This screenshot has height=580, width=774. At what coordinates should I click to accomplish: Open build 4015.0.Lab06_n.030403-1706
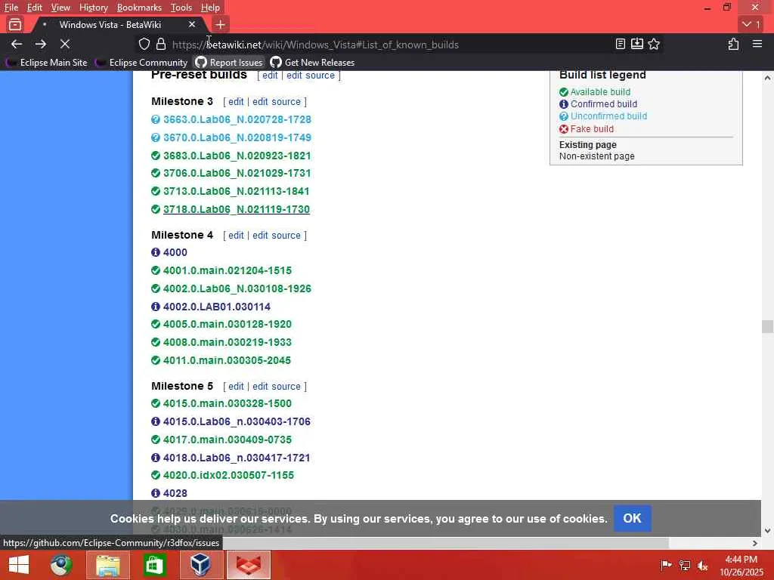pos(237,421)
